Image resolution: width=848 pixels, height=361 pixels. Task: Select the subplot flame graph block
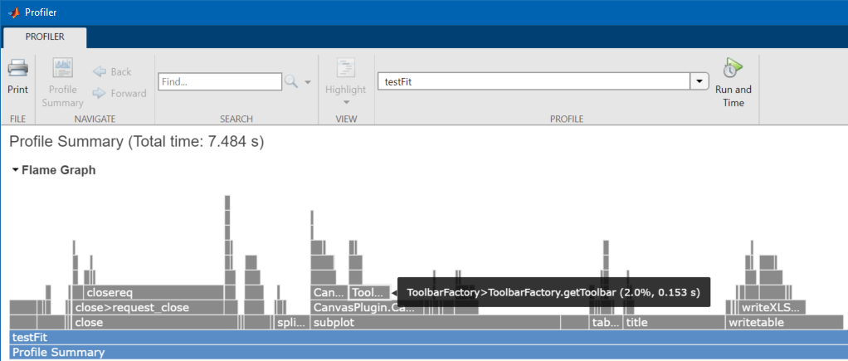[x=448, y=322]
